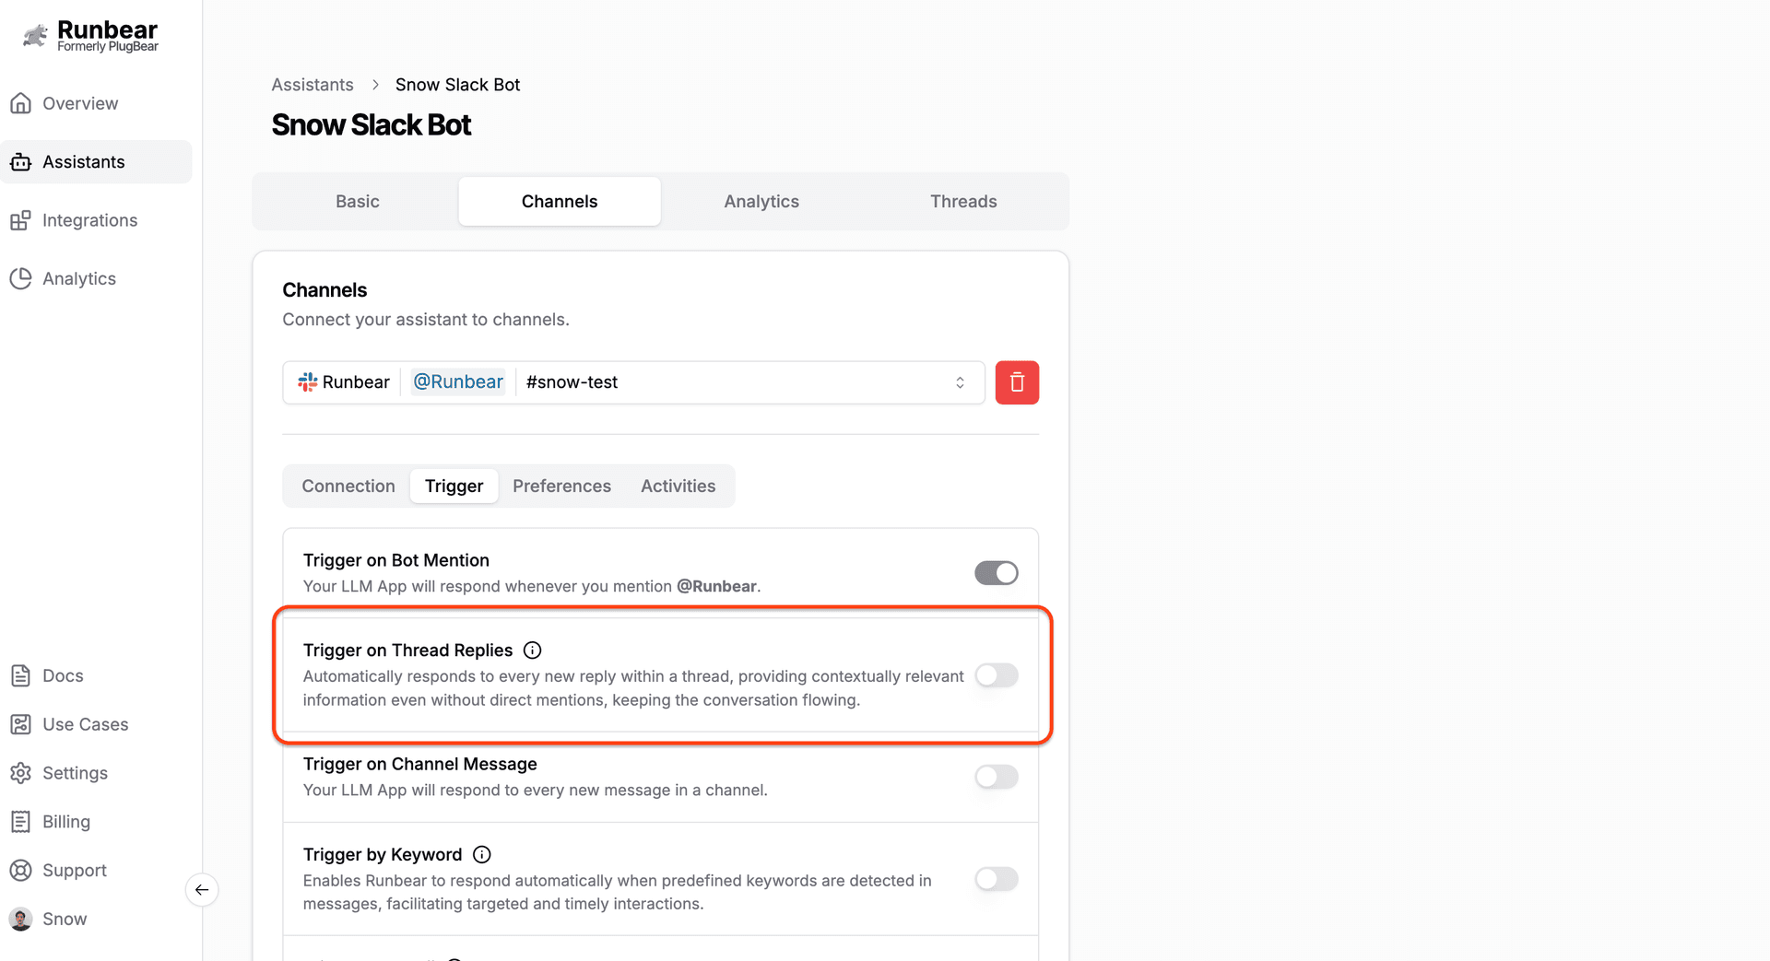This screenshot has width=1770, height=961.
Task: Open the Docs link in the sidebar
Action: (x=63, y=676)
